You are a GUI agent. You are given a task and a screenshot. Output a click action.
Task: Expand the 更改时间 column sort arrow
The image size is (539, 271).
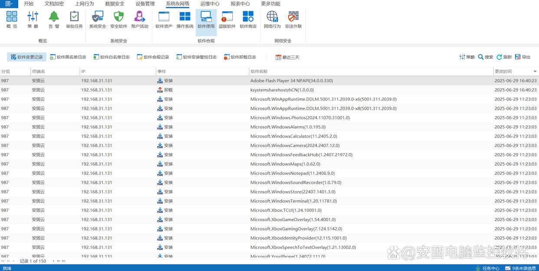[535, 72]
